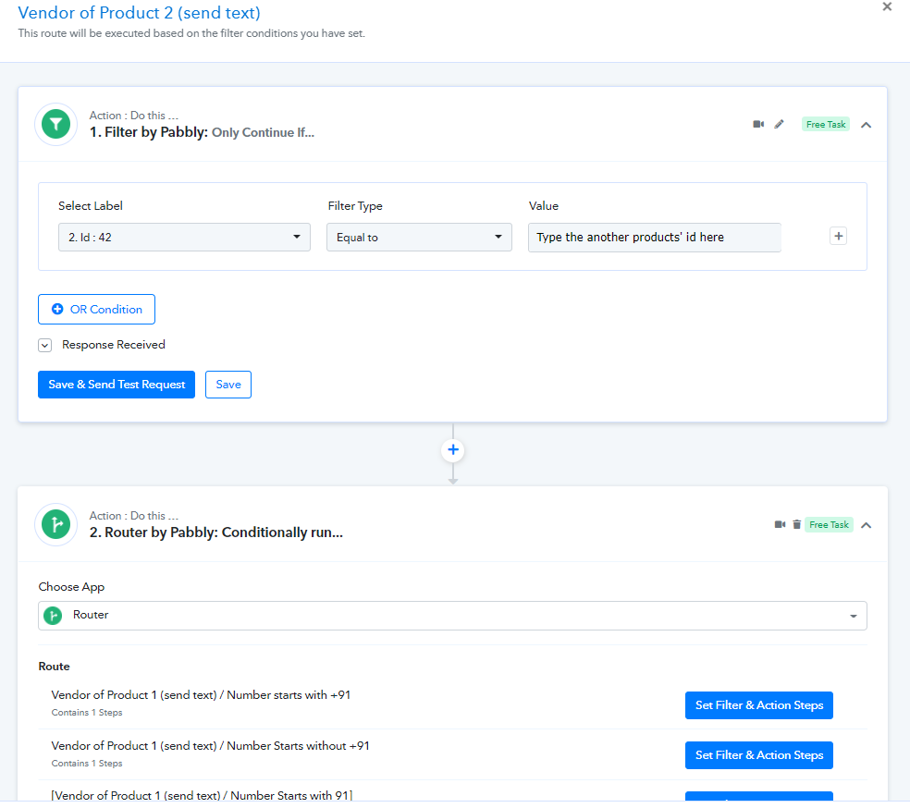This screenshot has width=910, height=808.
Task: Click route title Vendor of Product 2 (send text)
Action: click(x=140, y=13)
